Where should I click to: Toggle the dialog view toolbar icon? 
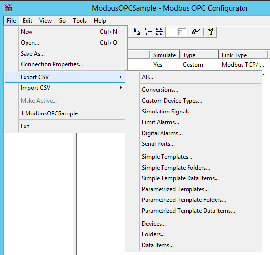click(x=182, y=32)
